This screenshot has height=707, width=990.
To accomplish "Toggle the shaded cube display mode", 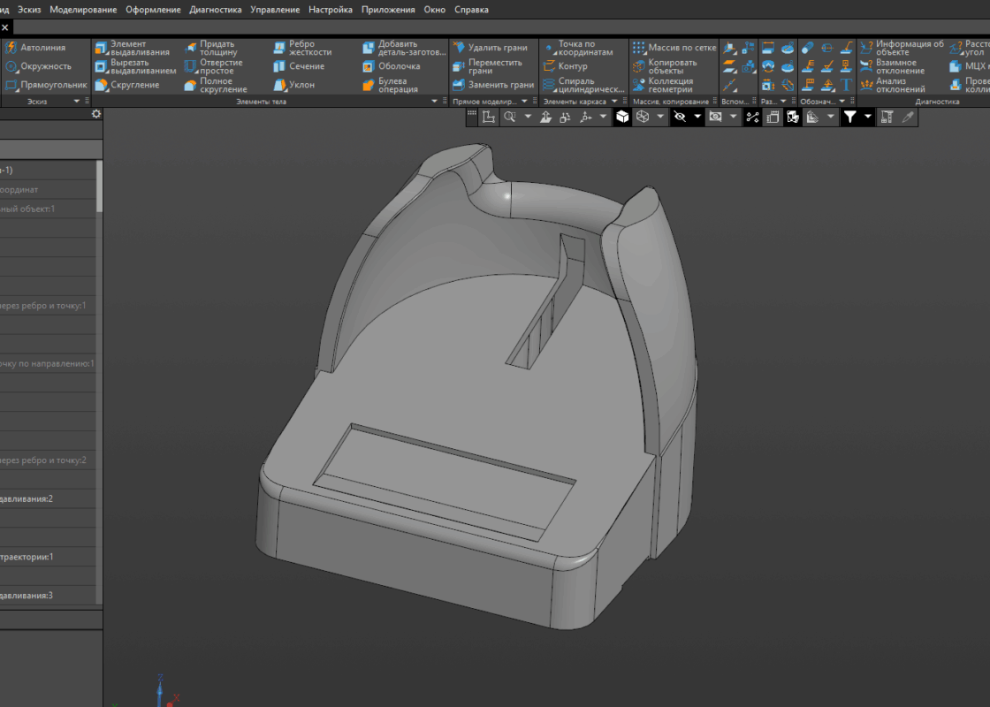I will point(622,117).
